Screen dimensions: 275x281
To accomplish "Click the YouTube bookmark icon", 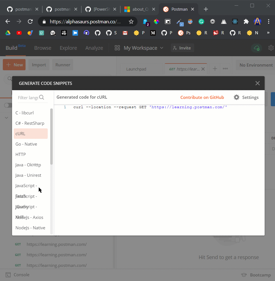I will pyautogui.click(x=19, y=33).
